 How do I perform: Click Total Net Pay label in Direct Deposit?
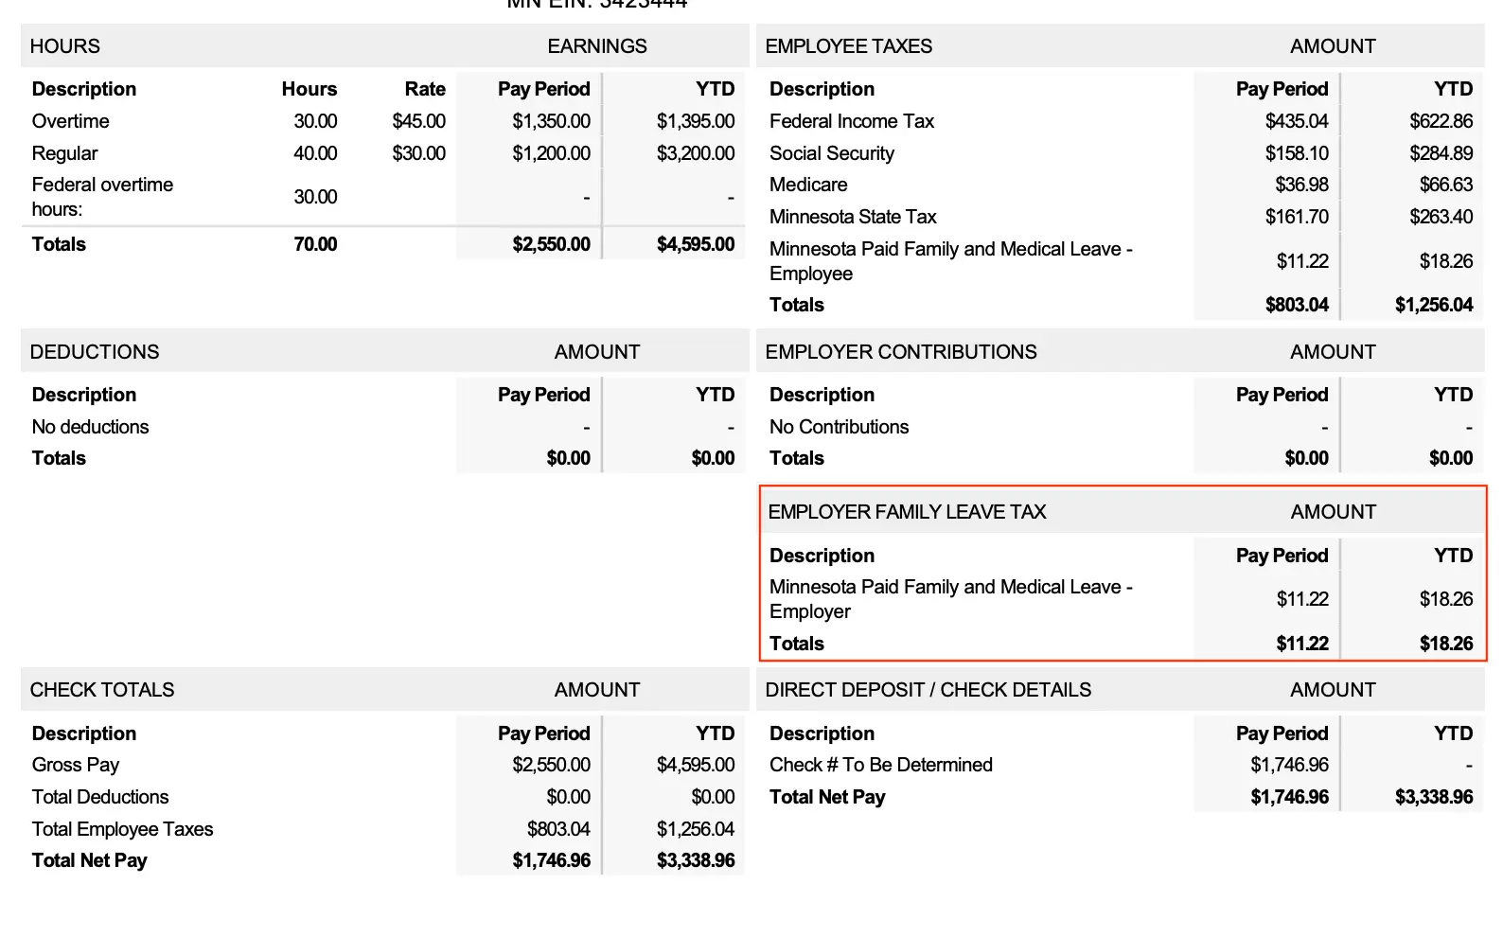(827, 797)
